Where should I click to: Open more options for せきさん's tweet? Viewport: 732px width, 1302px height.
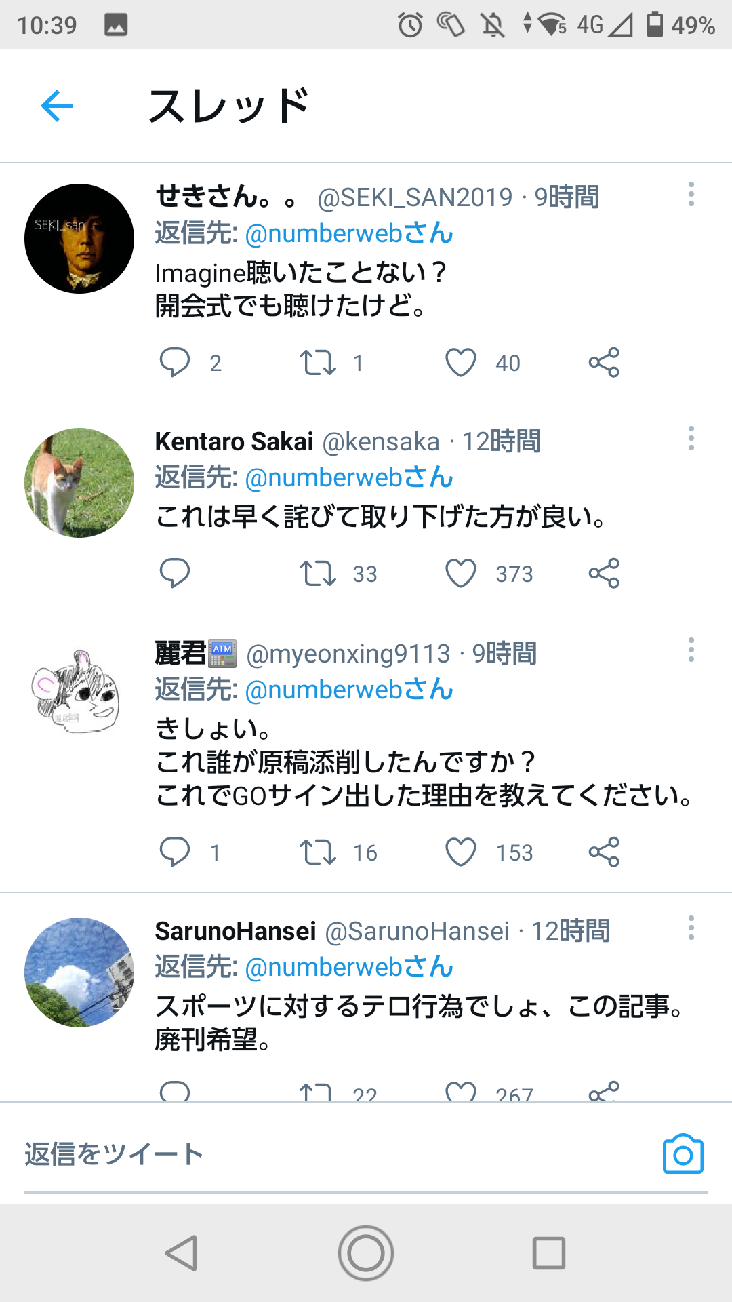691,195
